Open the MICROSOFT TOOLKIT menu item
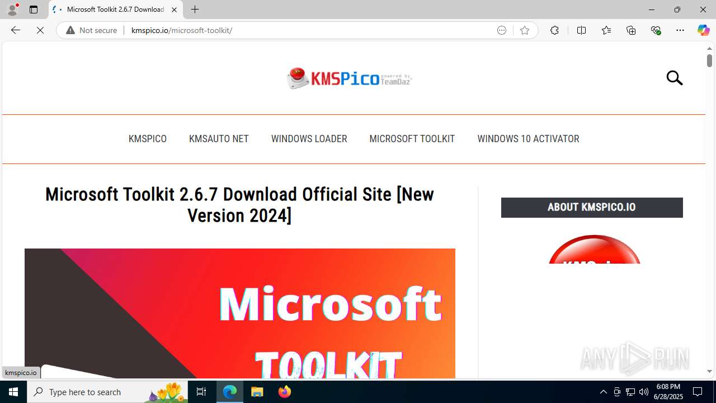The width and height of the screenshot is (716, 403). (412, 139)
